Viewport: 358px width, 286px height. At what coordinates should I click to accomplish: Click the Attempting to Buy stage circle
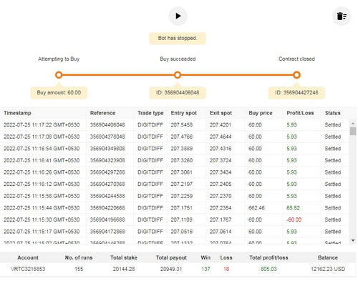click(59, 75)
